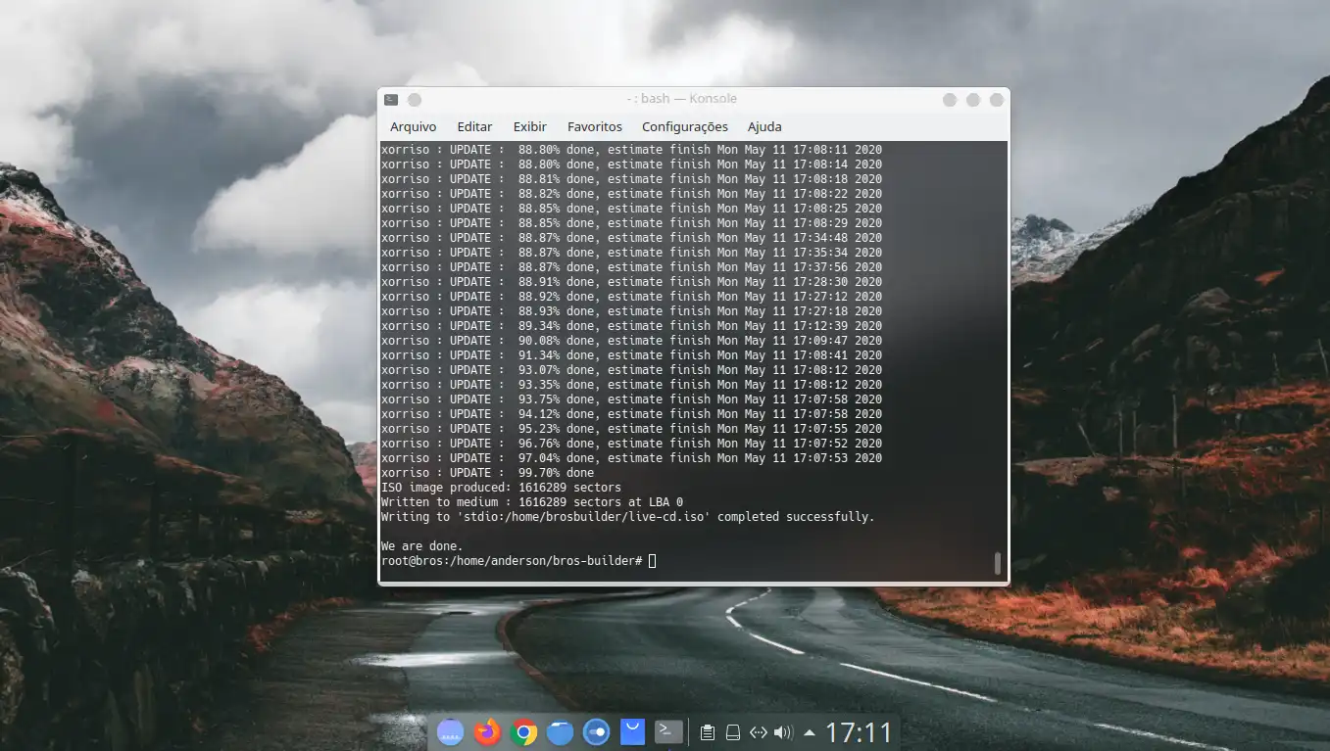Click the line with estimate 17:34:48
The width and height of the screenshot is (1330, 751).
coord(631,238)
